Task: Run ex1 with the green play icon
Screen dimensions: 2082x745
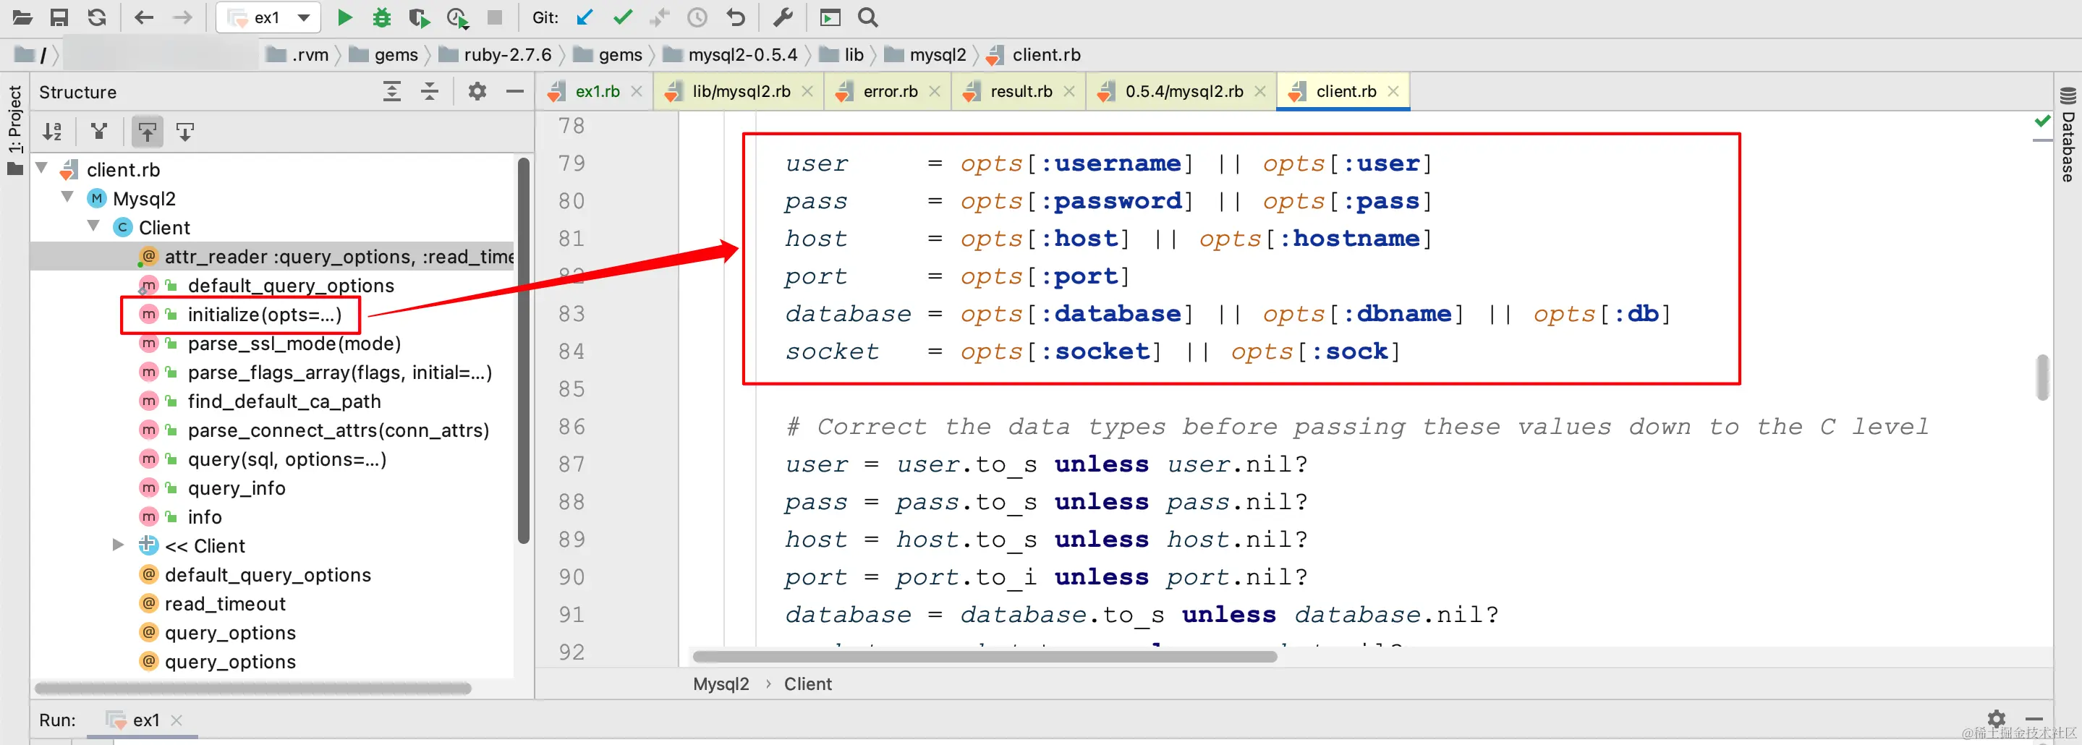Action: pos(345,17)
